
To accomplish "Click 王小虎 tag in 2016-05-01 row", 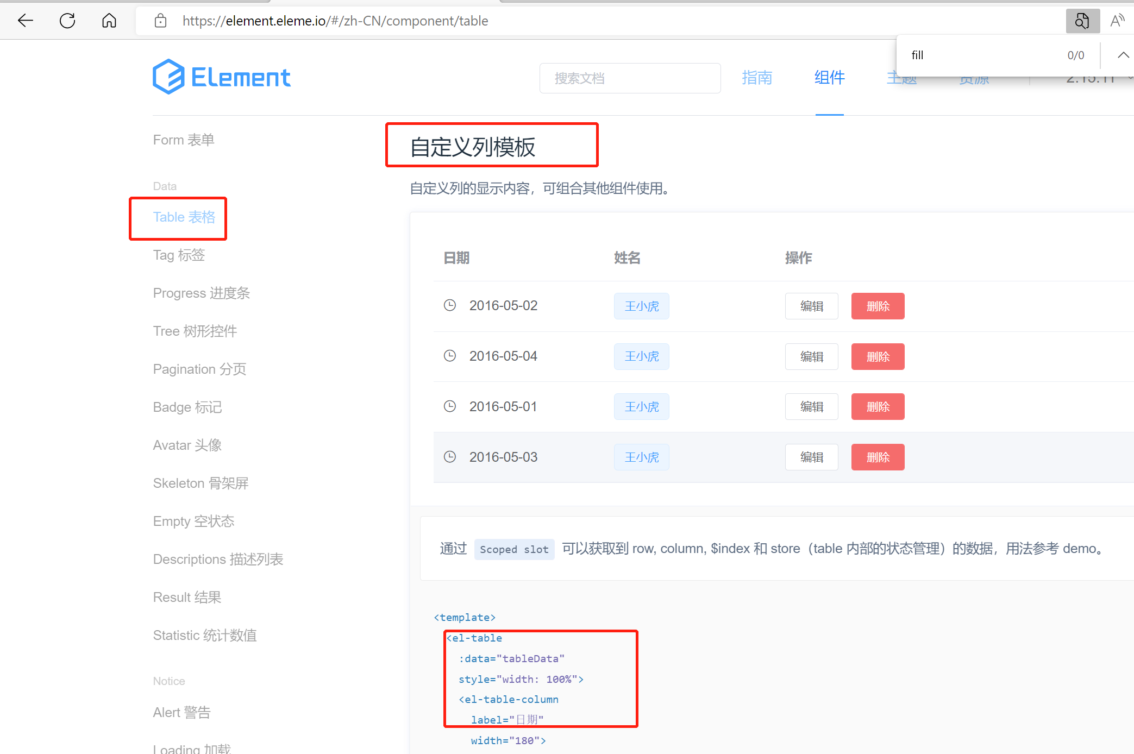I will click(641, 406).
